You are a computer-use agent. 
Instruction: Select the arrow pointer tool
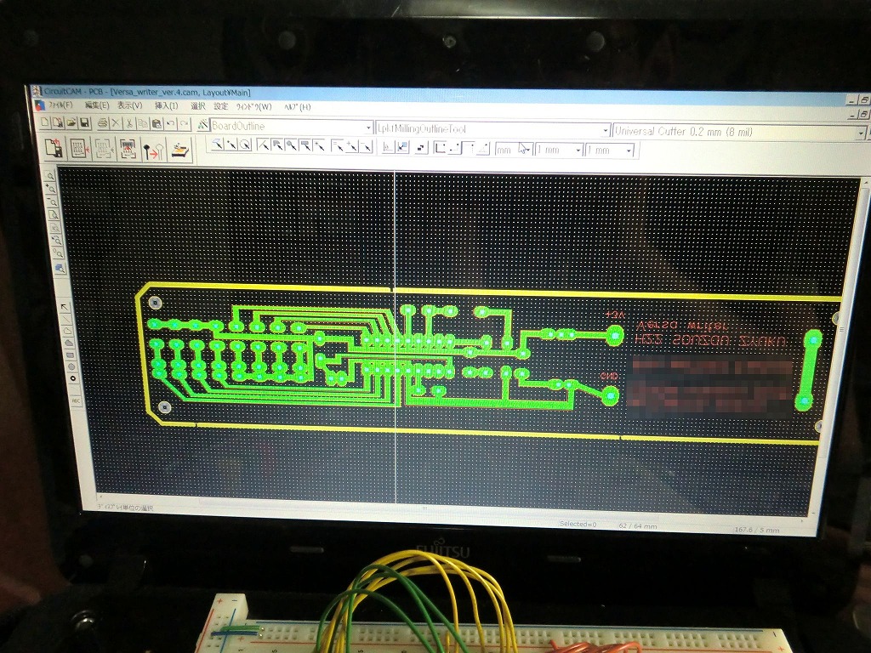click(x=65, y=307)
